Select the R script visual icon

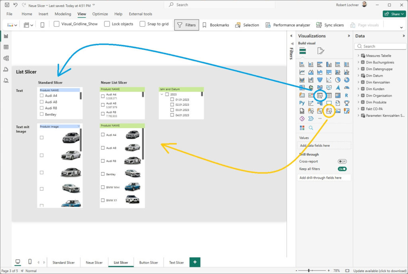(347, 95)
